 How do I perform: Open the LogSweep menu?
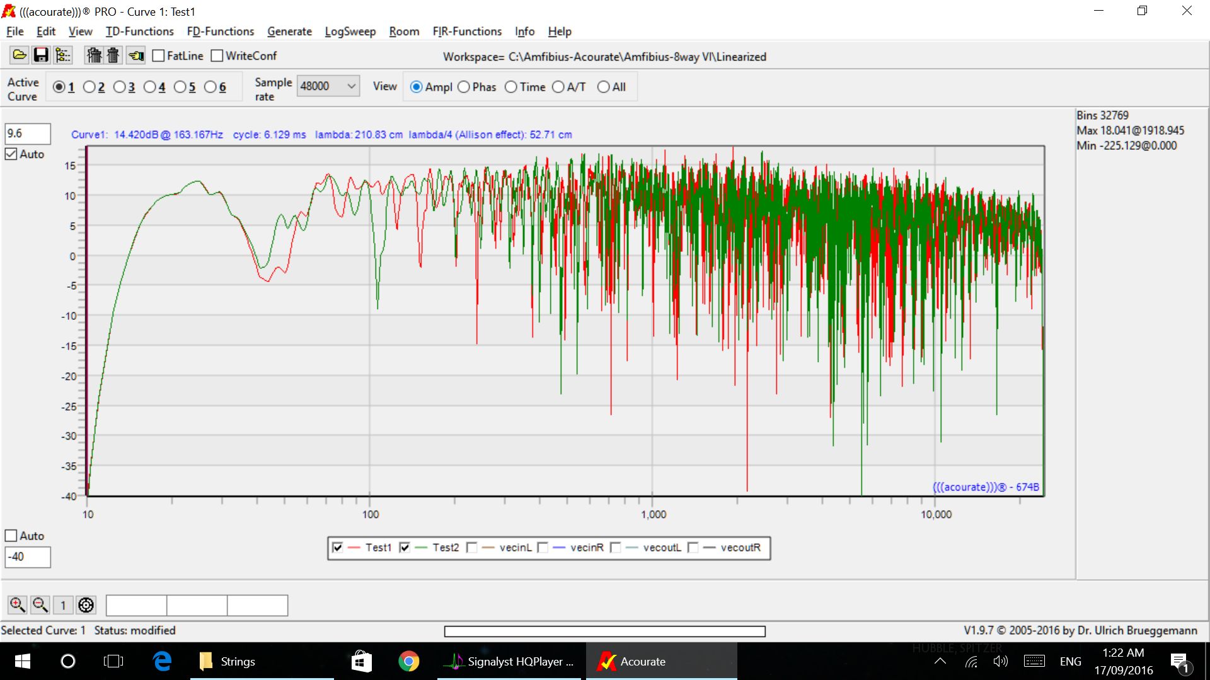350,31
